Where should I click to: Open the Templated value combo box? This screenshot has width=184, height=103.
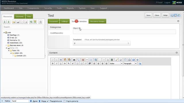pos(101,43)
